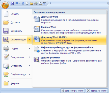The width and height of the screenshot is (109, 93).
Task: Click the network folder icon beside Опубликовать
Action: [6, 74]
